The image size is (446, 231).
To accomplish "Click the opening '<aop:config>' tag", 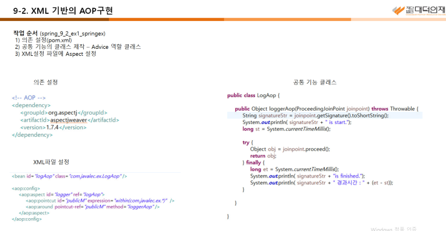I will point(26,189).
